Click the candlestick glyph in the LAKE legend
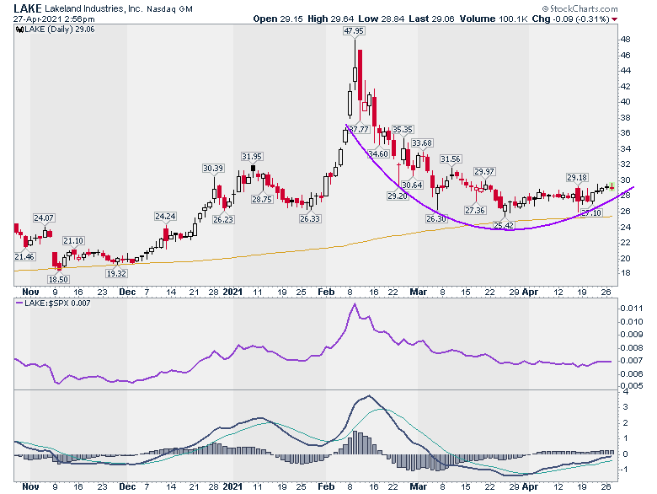Viewport: 657px width, 494px height. 19,30
